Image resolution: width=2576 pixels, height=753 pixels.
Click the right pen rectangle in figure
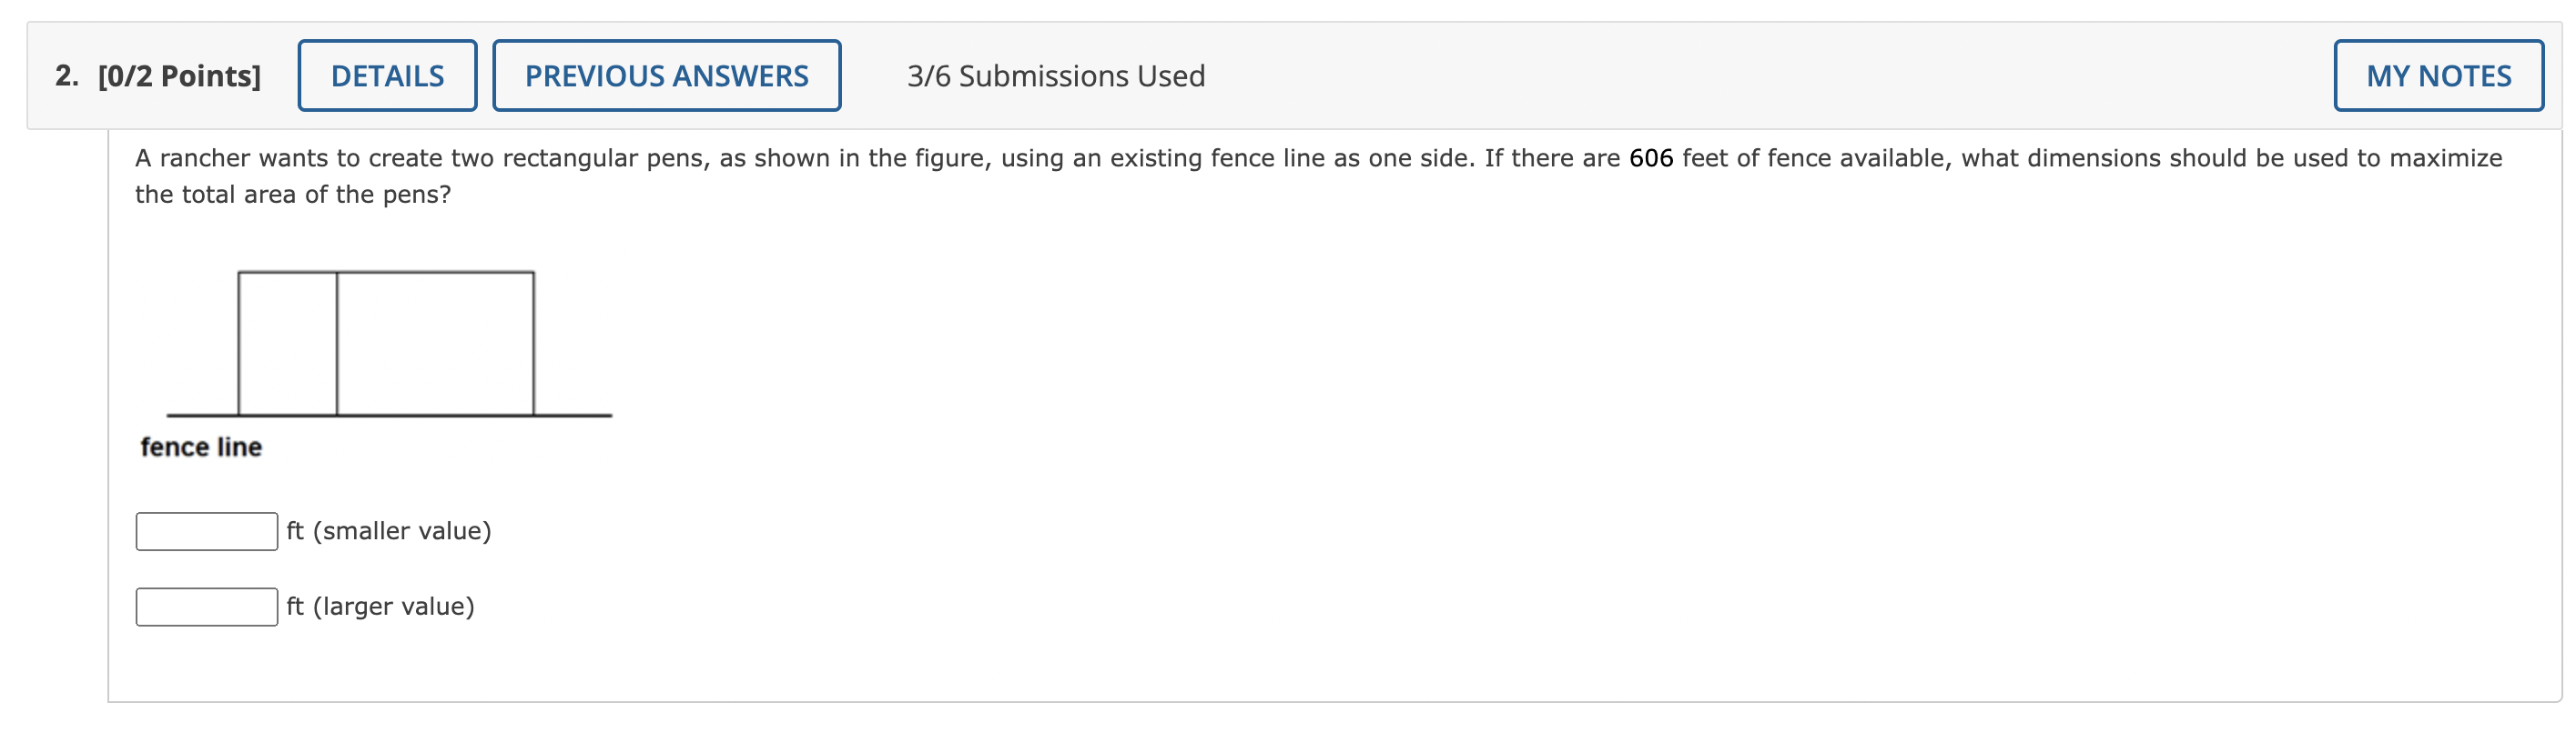point(435,345)
